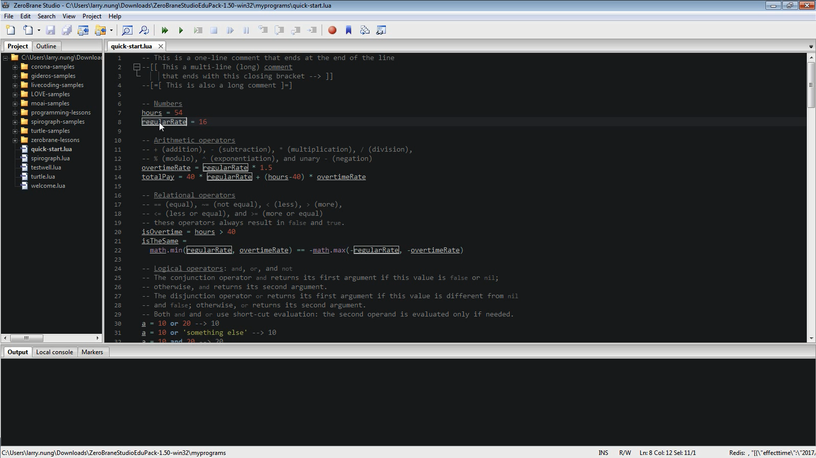Start debugging with double green arrow icon
The height and width of the screenshot is (458, 816).
[165, 31]
